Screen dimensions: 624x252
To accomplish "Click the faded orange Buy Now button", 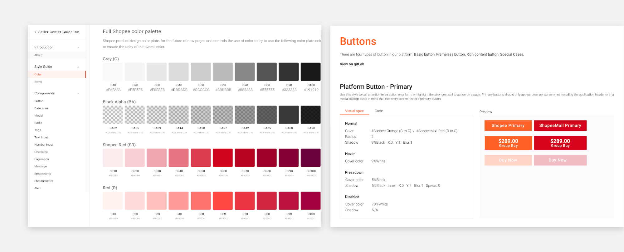I will tap(508, 160).
